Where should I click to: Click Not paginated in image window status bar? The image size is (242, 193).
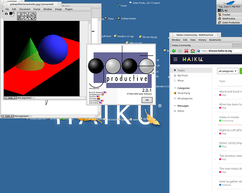[x=24, y=98]
